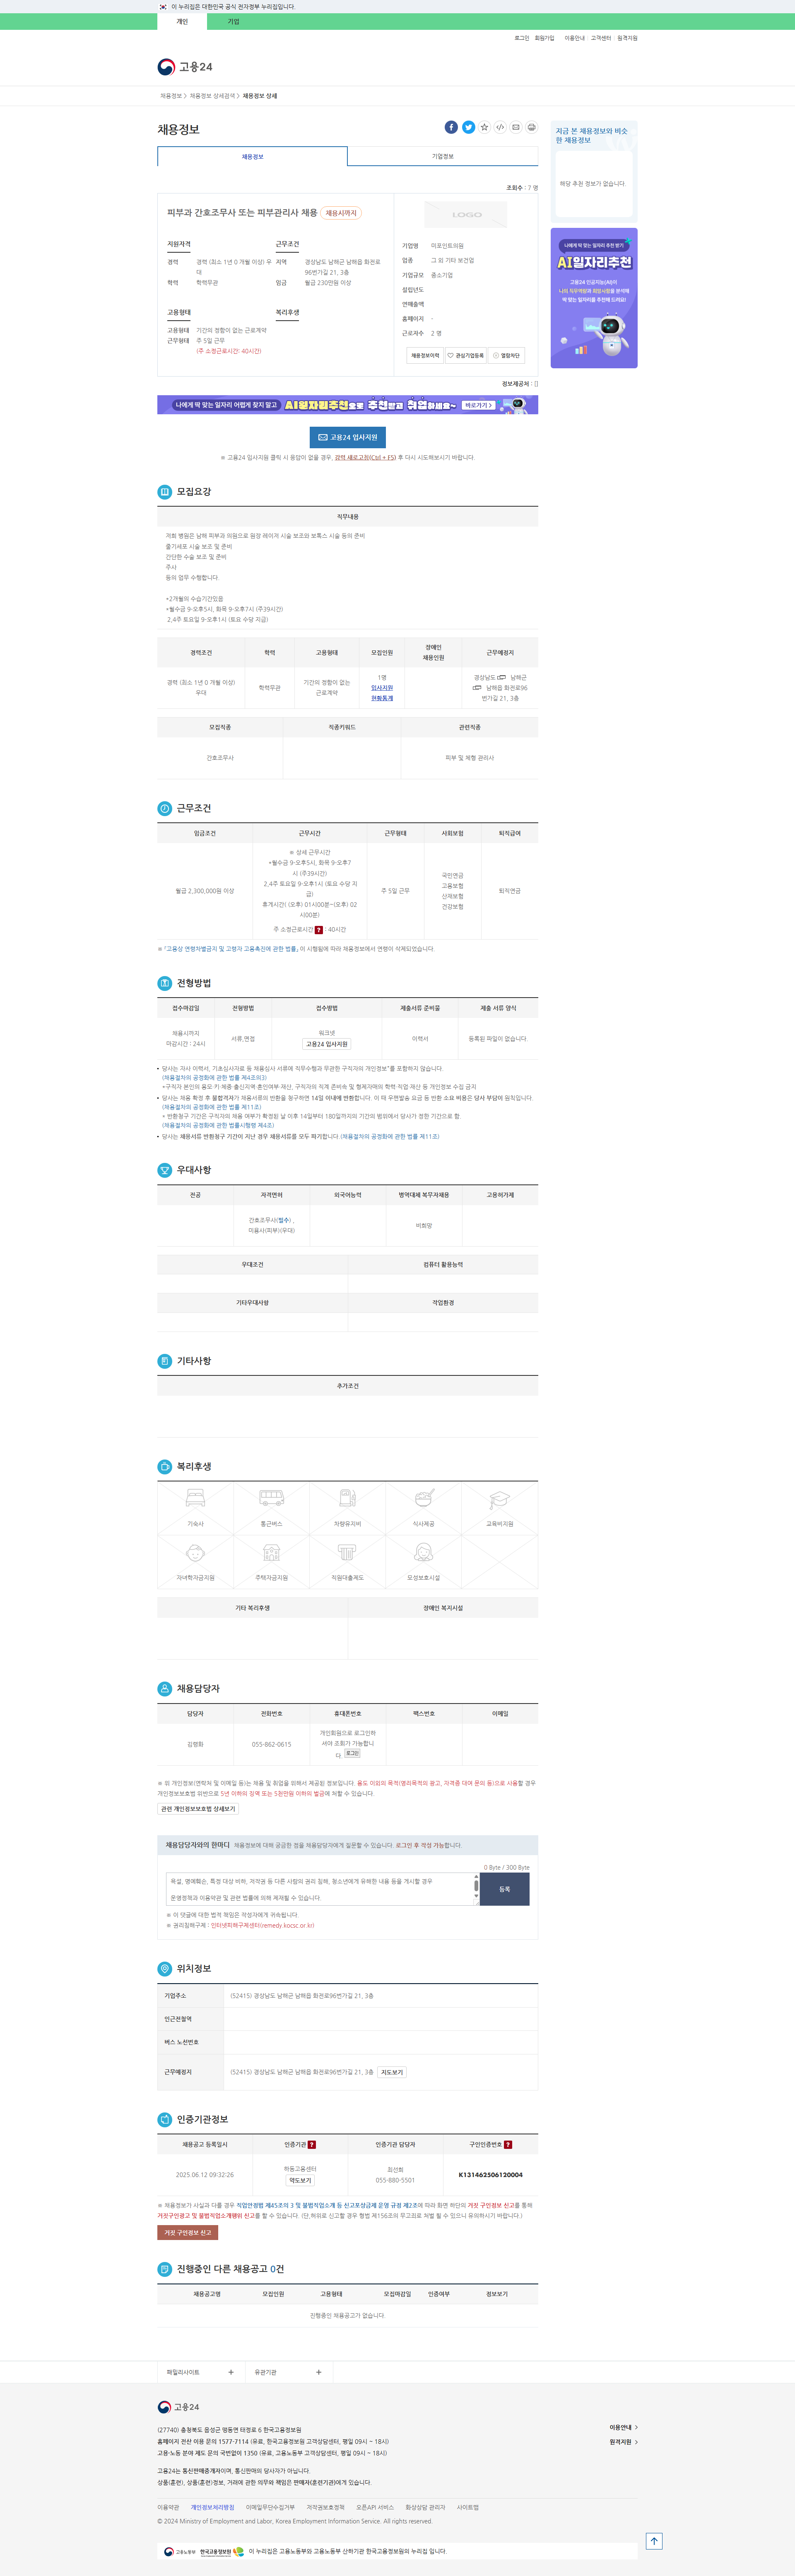Click the 열람차단 button
Image resolution: width=795 pixels, height=2576 pixels.
pos(506,355)
